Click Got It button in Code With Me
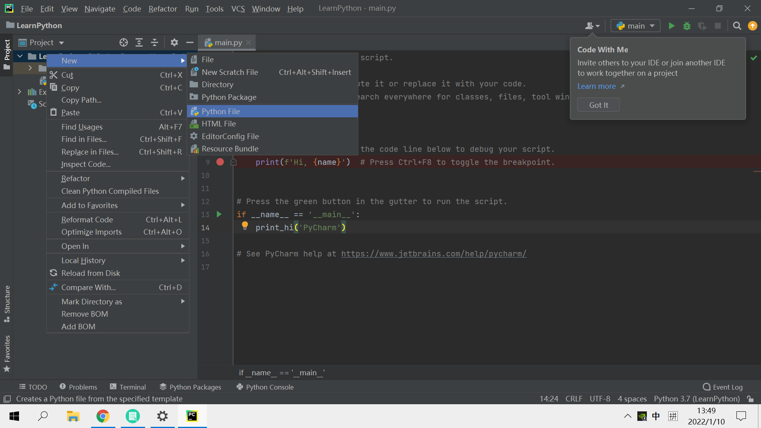This screenshot has height=428, width=761. (x=598, y=105)
